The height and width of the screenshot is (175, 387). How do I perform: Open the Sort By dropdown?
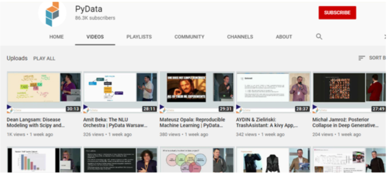point(373,58)
